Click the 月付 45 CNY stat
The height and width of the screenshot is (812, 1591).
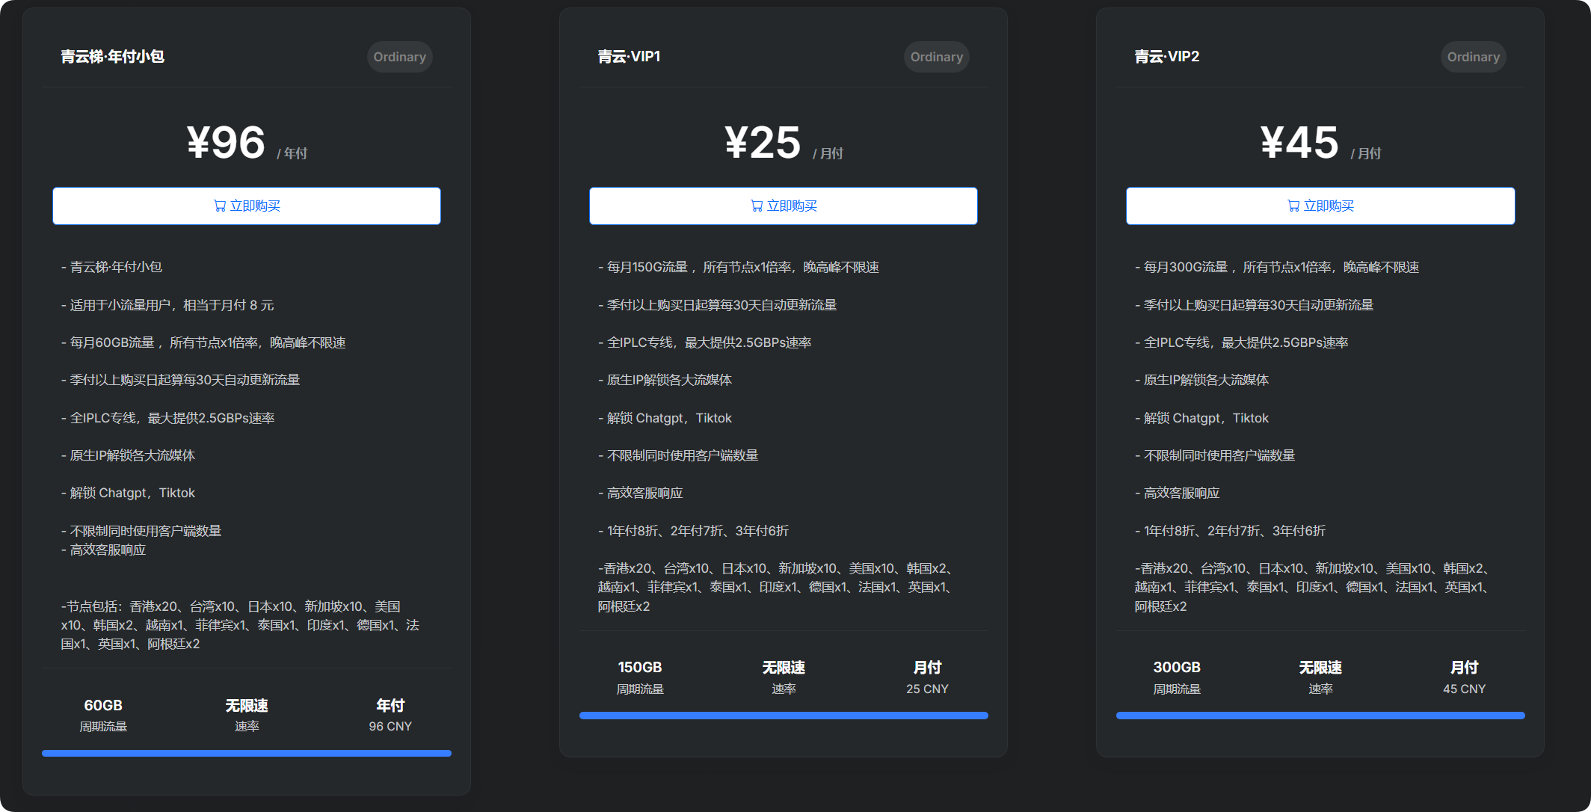coord(1464,677)
